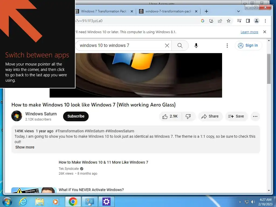Switch to windows-7-transformation-pack tab
This screenshot has width=276, height=207.
(168, 11)
